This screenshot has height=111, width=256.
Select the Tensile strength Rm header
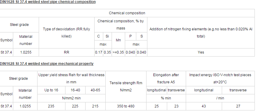[126, 87]
